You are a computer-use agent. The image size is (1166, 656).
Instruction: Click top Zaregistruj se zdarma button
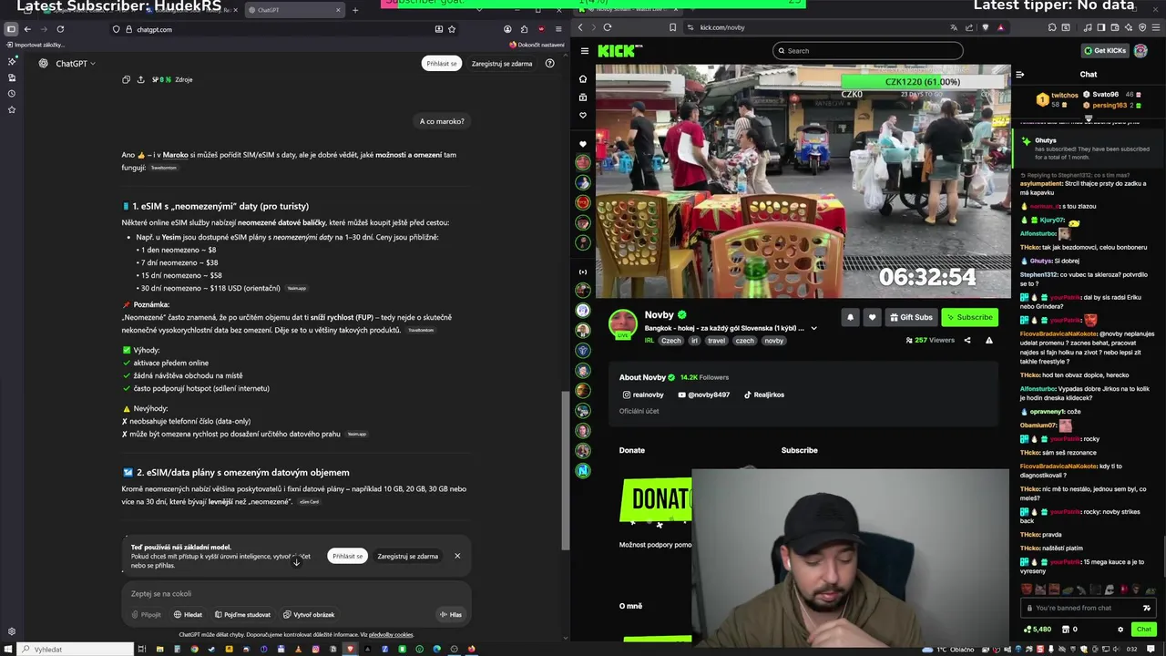[x=502, y=63]
